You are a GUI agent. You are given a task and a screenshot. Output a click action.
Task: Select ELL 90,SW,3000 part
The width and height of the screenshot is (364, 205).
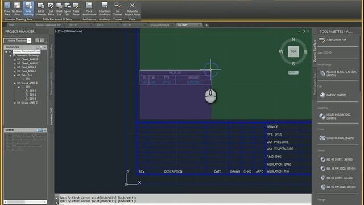(x=338, y=187)
